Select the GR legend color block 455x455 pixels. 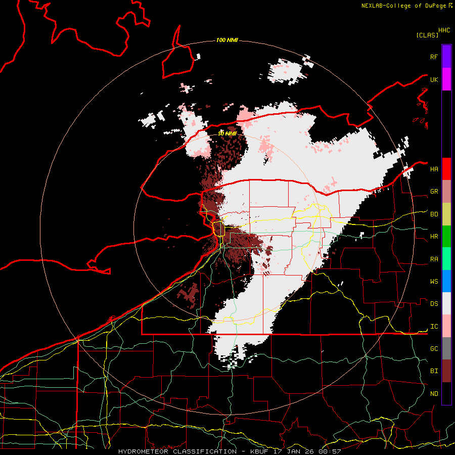pyautogui.click(x=446, y=191)
